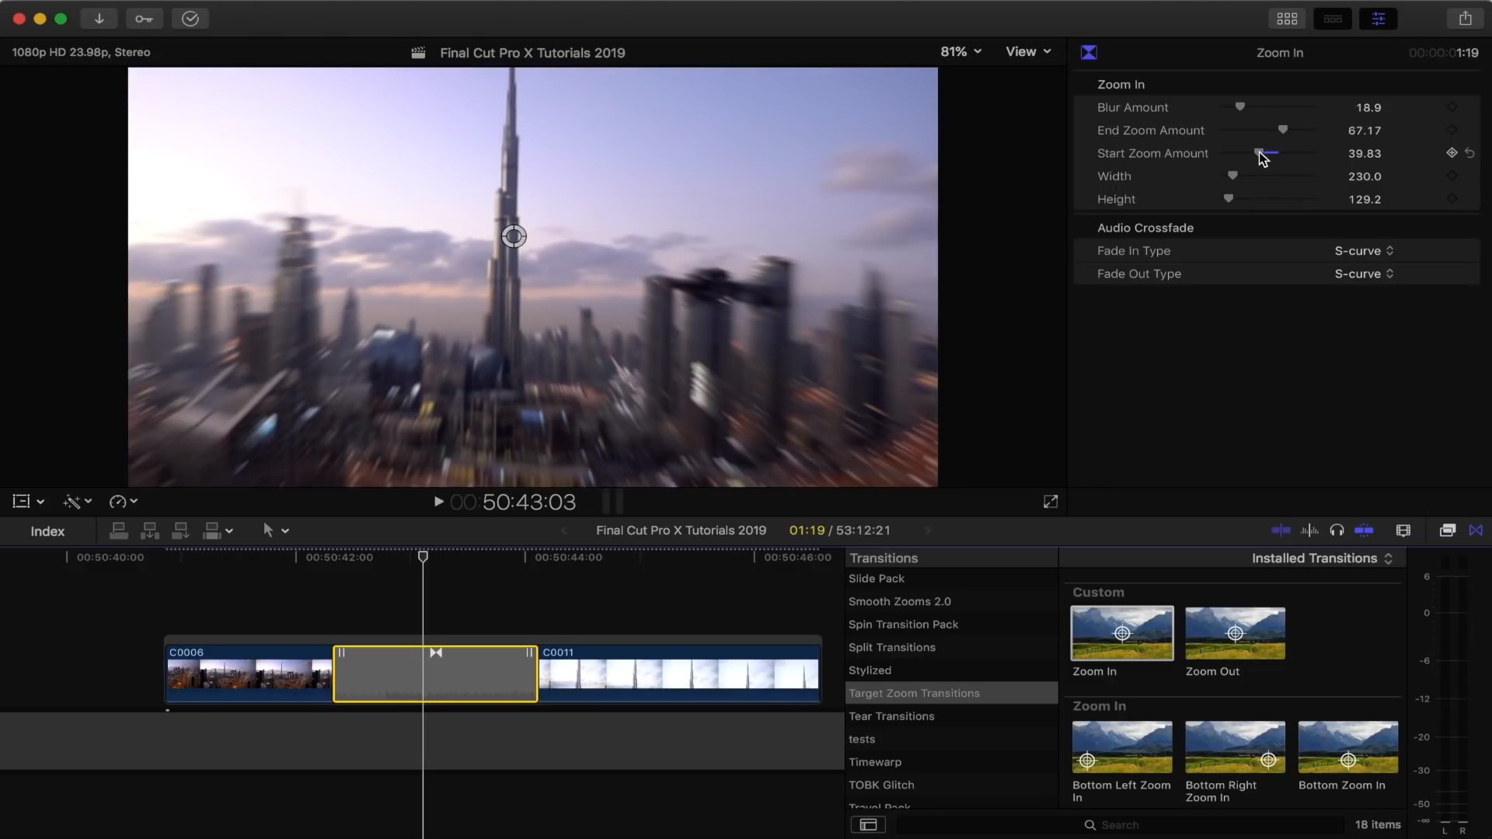
Task: Click the Append clip icon
Action: [180, 531]
